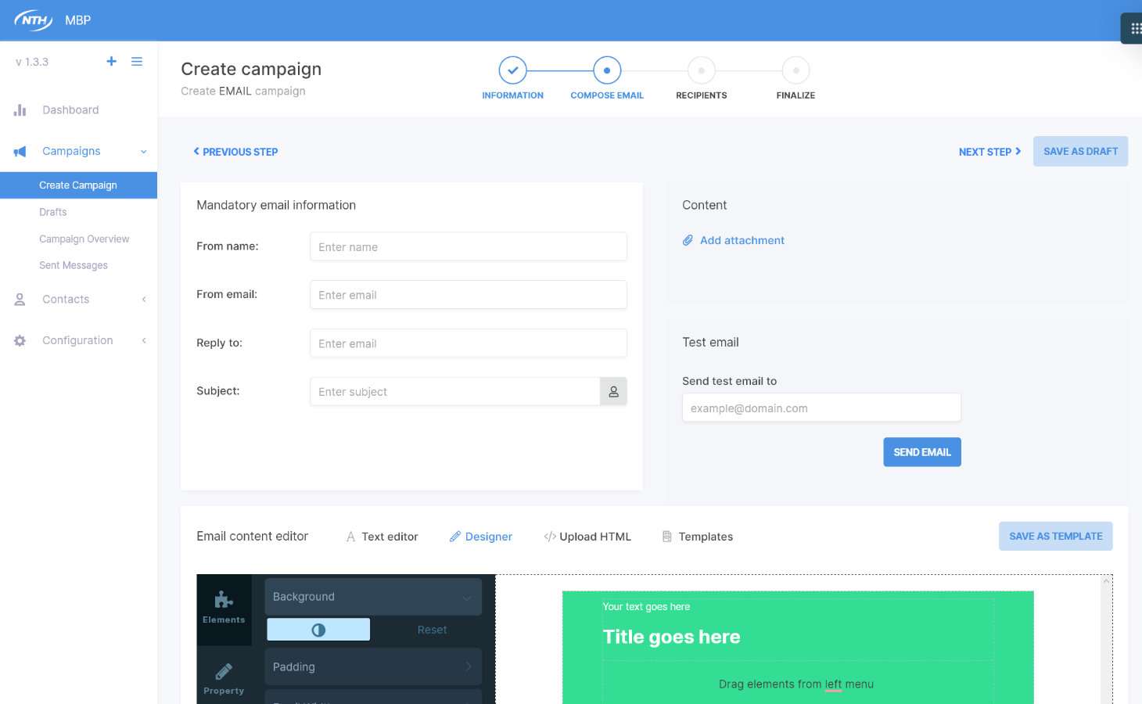
Task: Click the Campaigns megaphone icon
Action: [20, 151]
